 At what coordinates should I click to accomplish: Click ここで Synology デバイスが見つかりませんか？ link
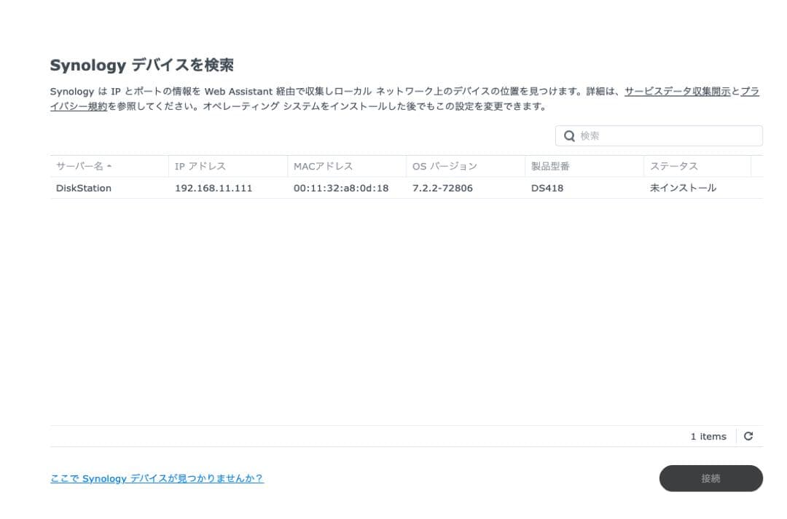coord(157,478)
